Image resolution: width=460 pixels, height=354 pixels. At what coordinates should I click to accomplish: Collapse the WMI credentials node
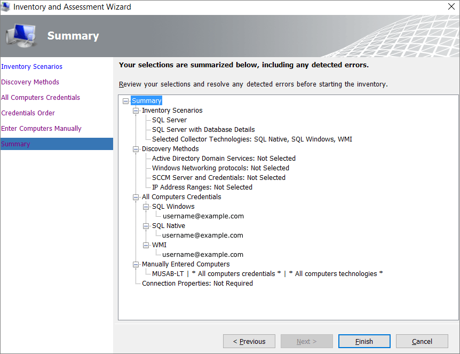[146, 246]
